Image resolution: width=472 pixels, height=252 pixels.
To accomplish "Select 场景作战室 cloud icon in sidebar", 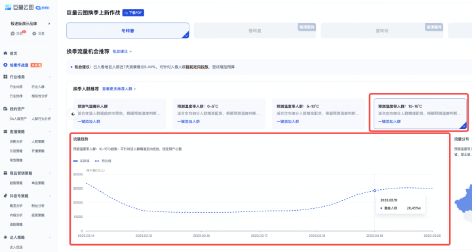I will [x=5, y=65].
